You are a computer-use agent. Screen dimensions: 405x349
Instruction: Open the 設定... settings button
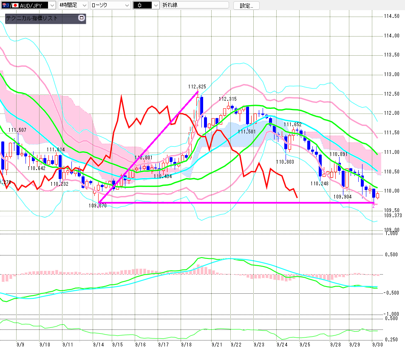tap(246, 6)
